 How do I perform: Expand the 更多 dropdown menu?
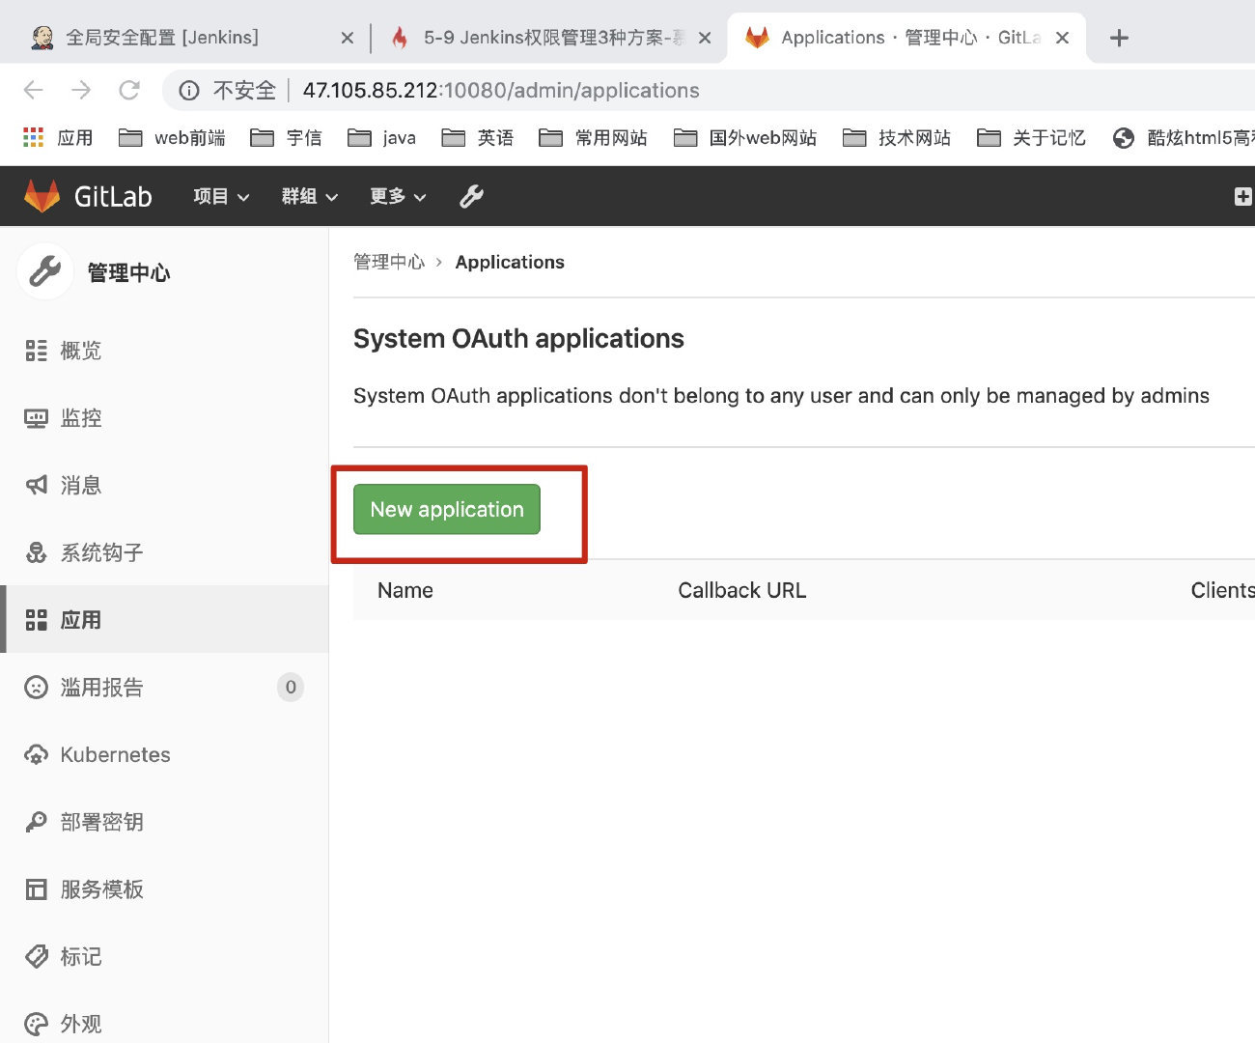pyautogui.click(x=398, y=196)
